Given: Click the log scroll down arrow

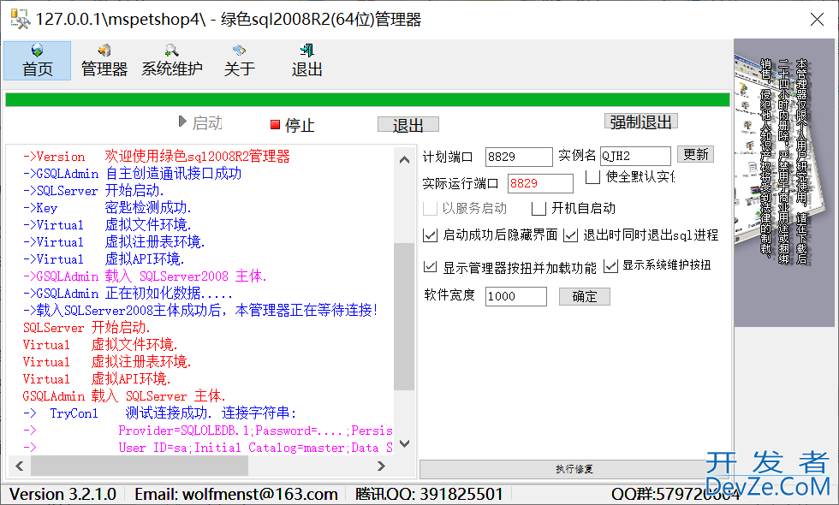Looking at the screenshot, I should [x=404, y=443].
